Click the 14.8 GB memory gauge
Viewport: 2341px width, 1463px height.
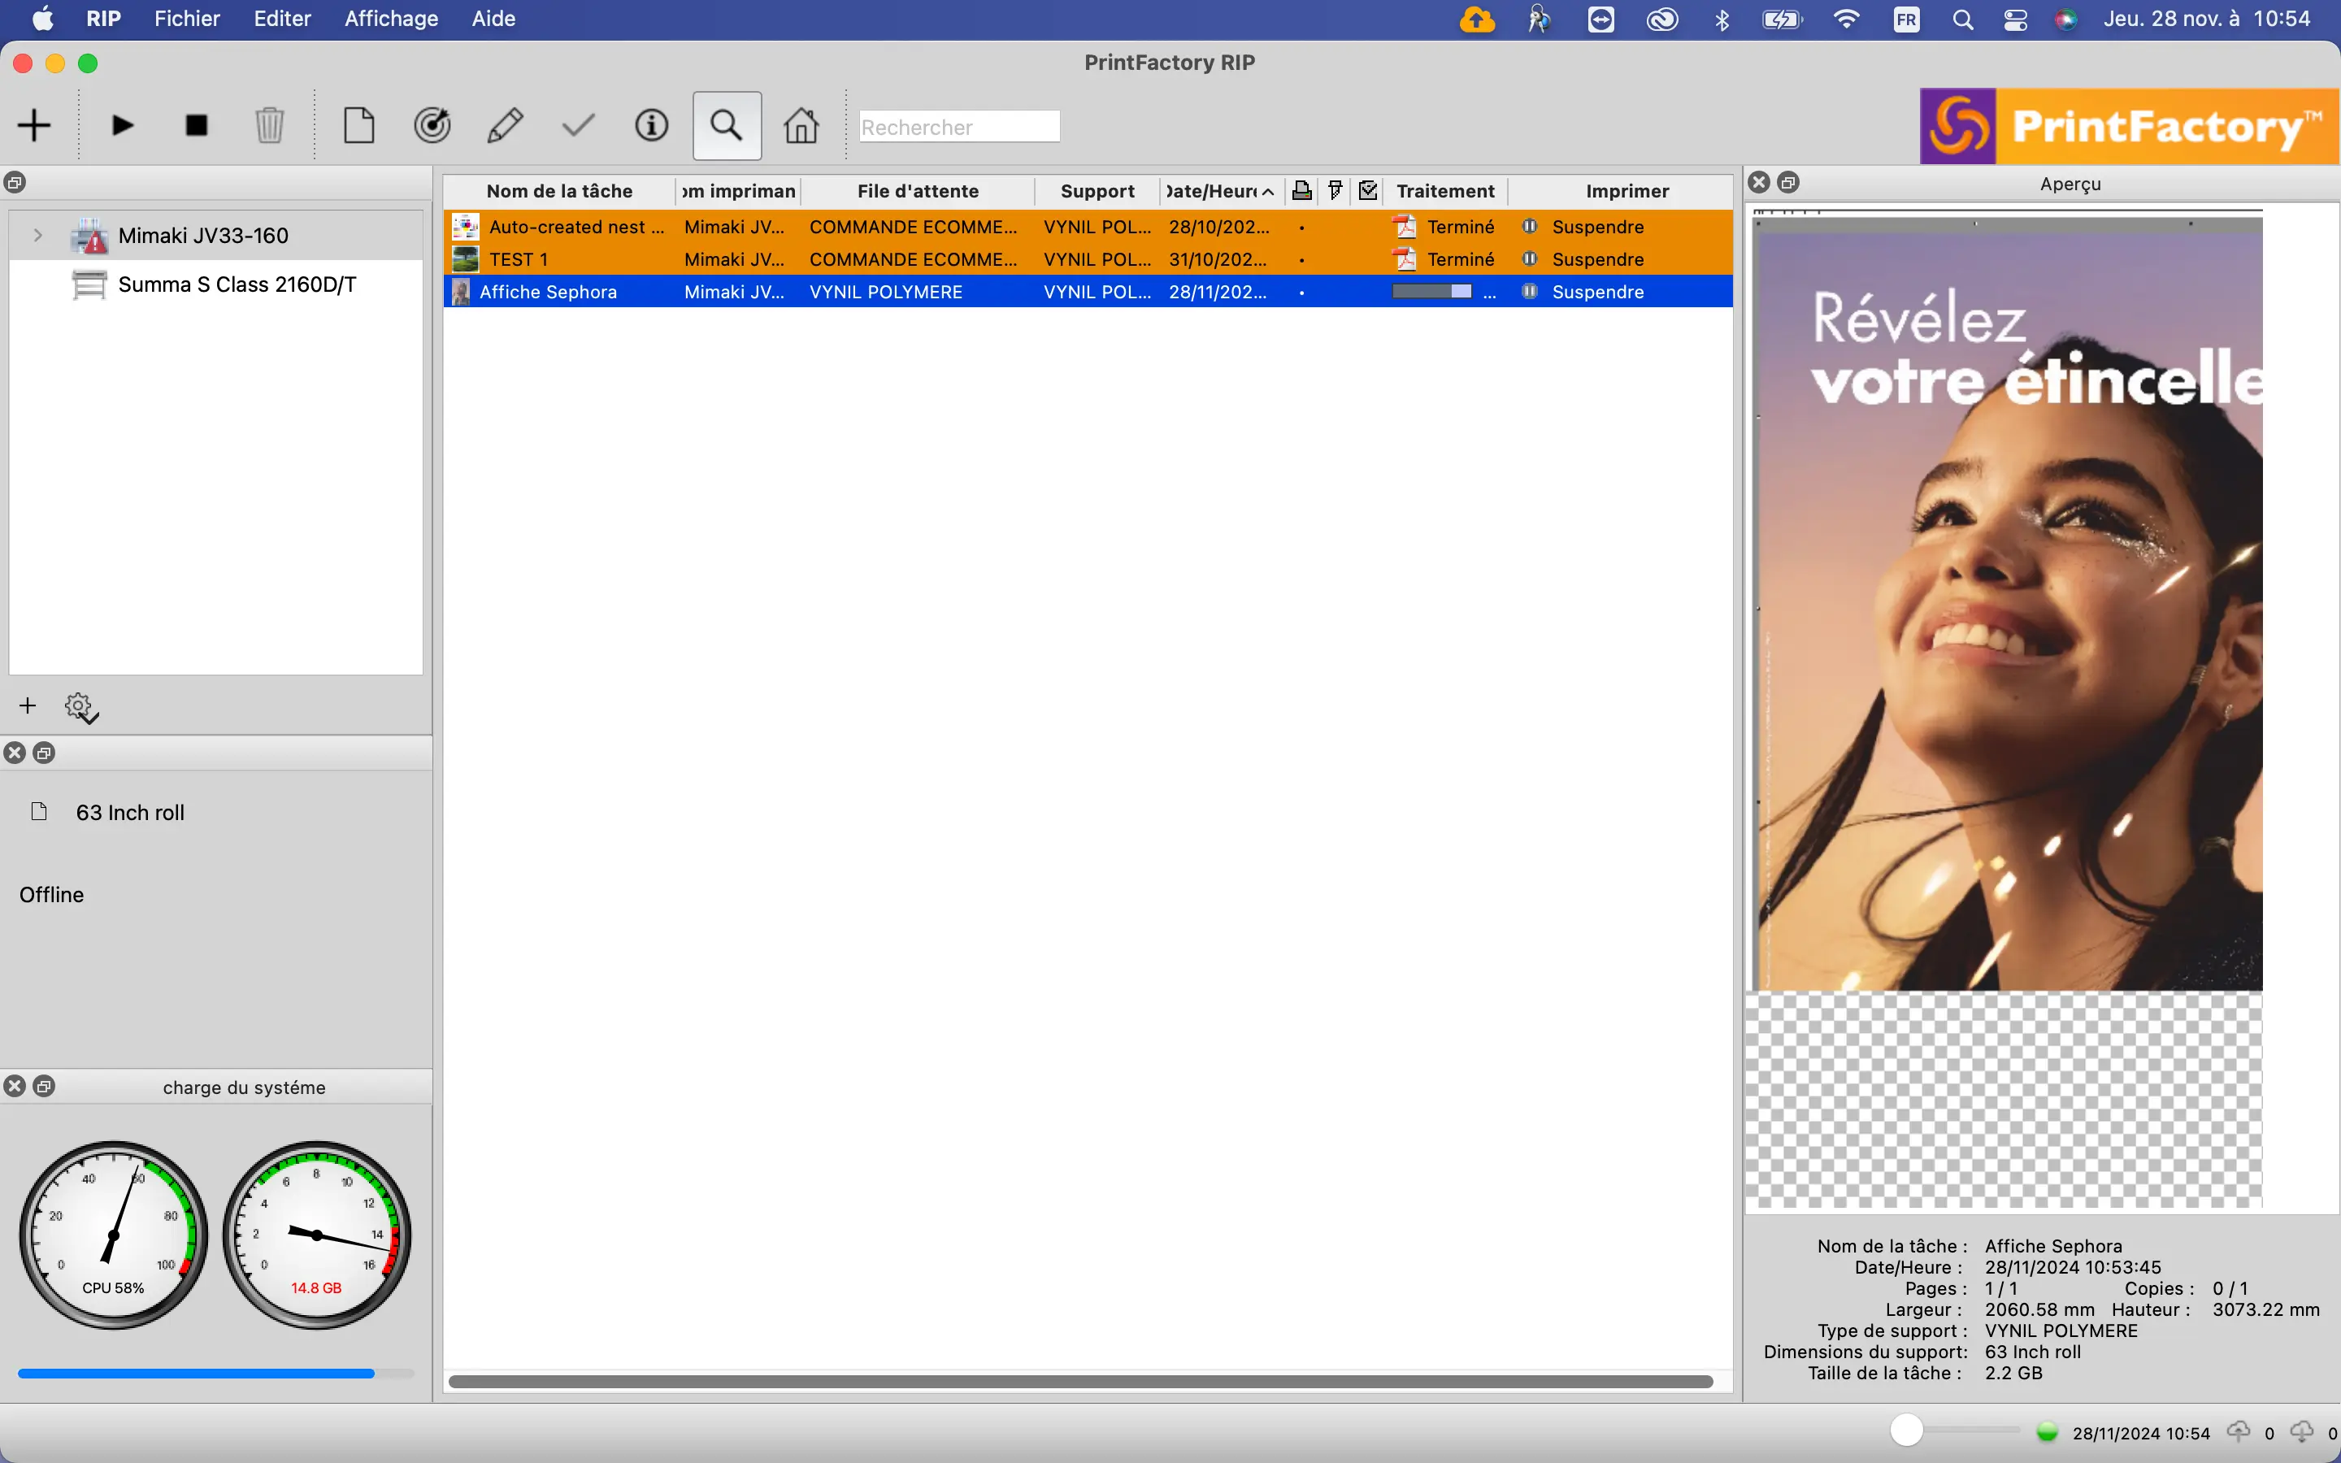tap(316, 1235)
